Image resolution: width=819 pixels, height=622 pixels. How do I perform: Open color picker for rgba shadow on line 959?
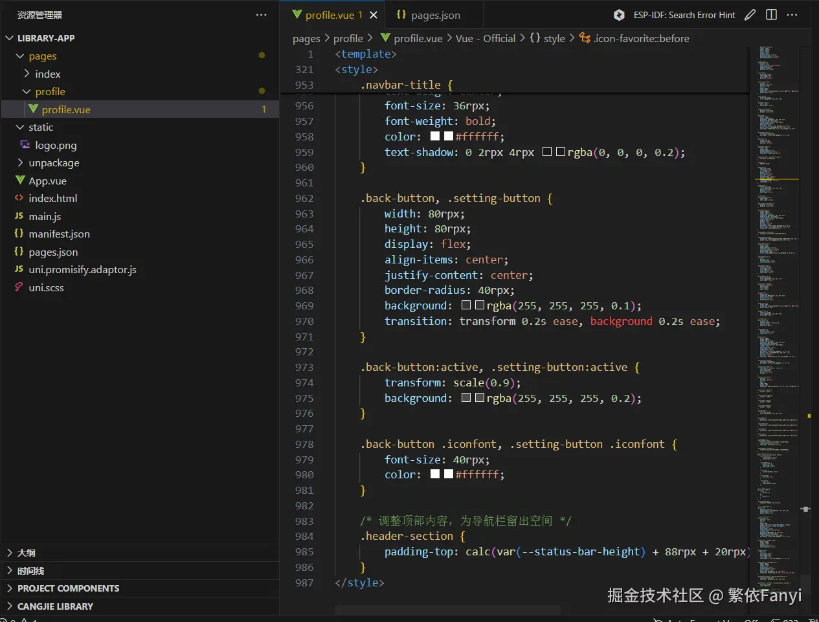coord(547,151)
